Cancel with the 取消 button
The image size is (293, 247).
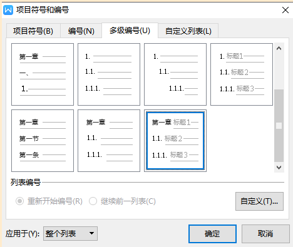265,234
